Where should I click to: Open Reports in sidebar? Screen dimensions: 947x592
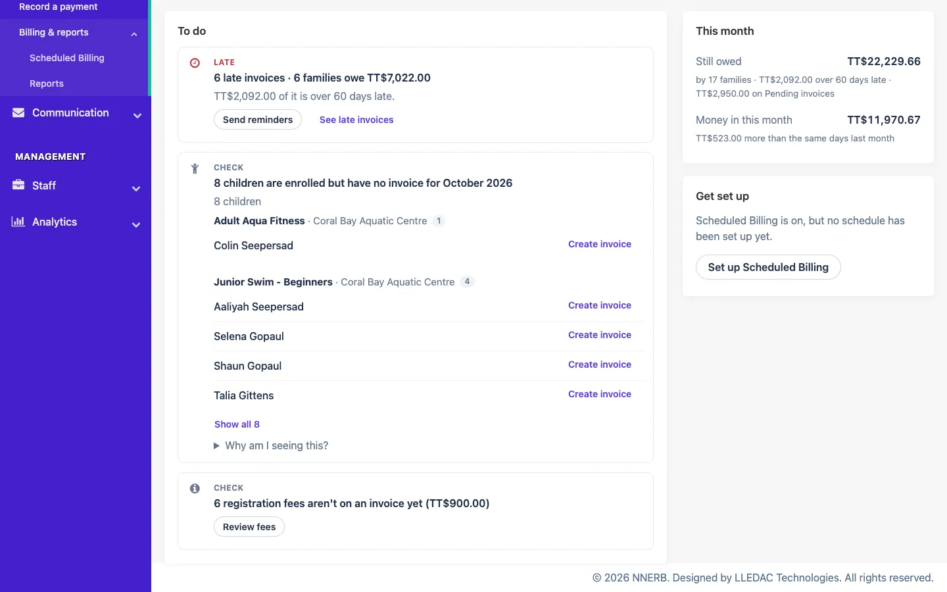46,84
